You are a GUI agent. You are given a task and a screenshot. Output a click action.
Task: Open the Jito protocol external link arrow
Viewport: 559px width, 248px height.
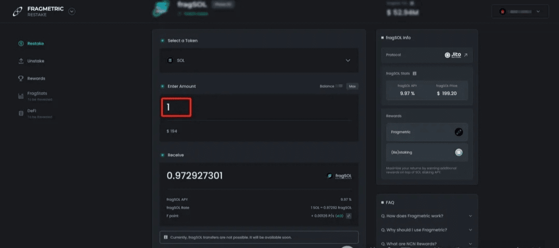[466, 55]
